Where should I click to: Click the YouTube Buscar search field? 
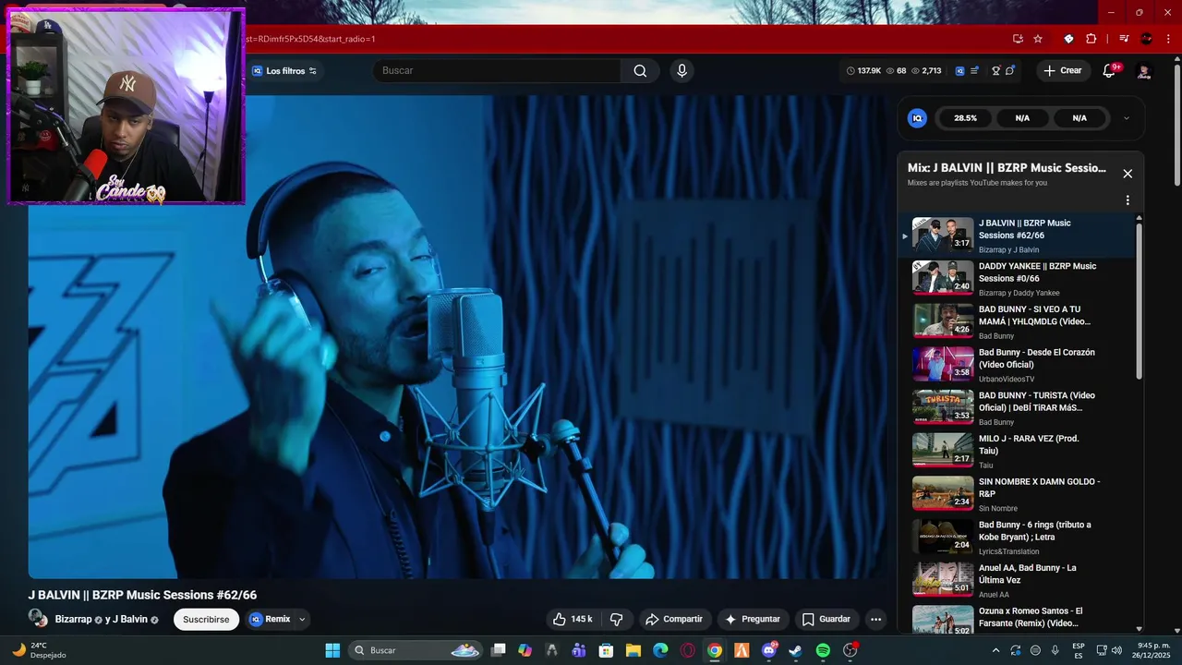(497, 71)
